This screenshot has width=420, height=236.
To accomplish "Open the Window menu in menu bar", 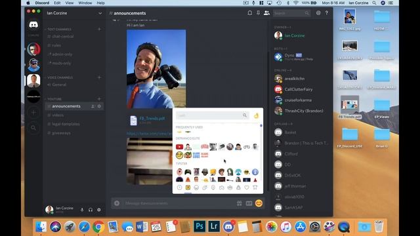I will pos(85,3).
